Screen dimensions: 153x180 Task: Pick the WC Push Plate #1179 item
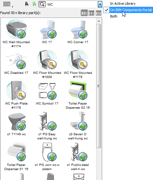[16, 95]
